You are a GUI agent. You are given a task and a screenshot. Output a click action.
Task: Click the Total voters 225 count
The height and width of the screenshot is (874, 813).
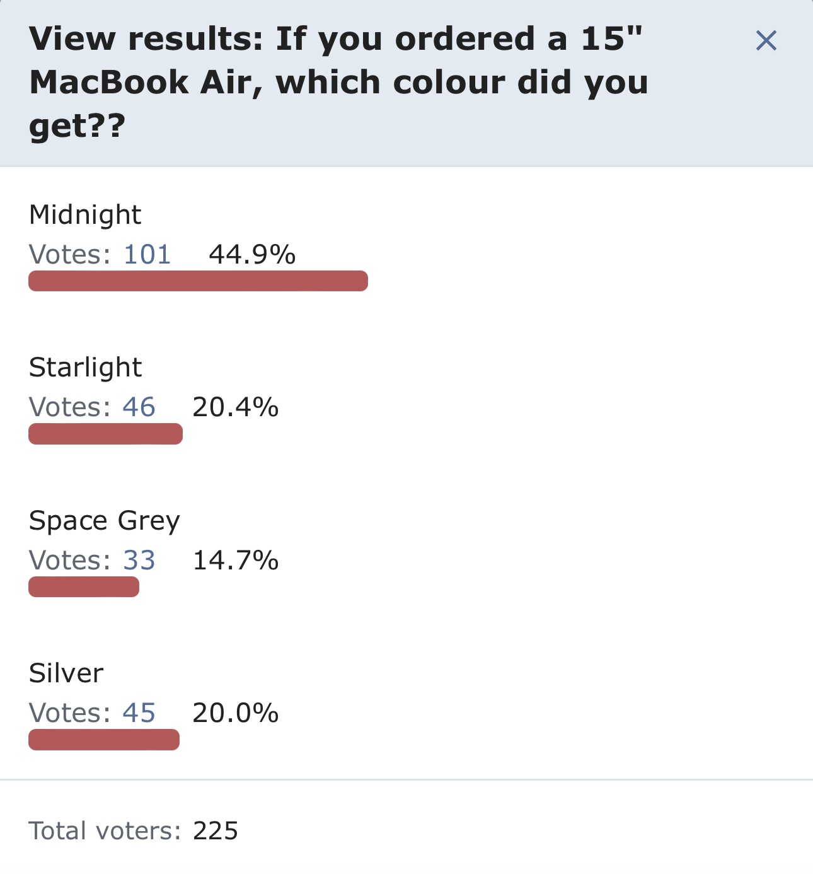coord(216,831)
